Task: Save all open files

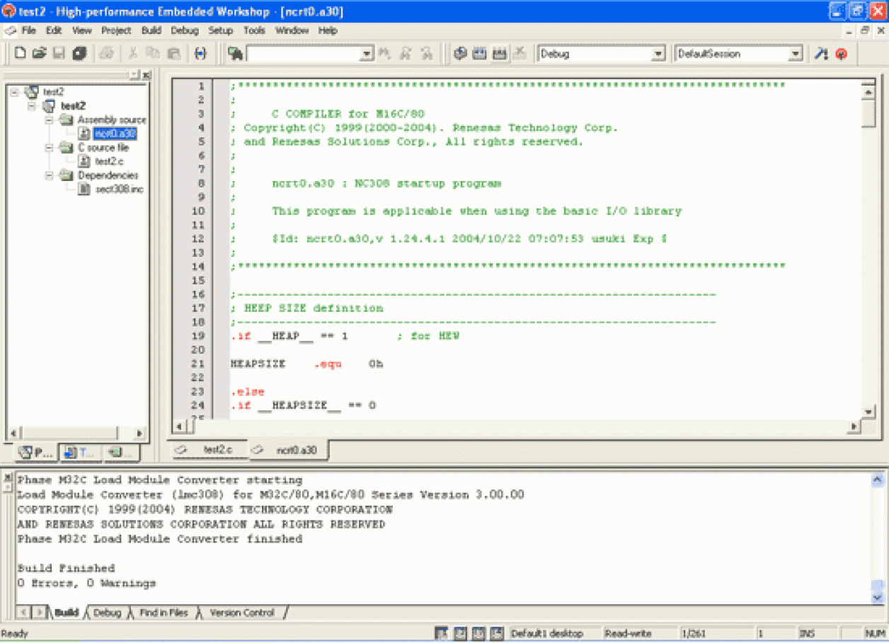Action: (78, 53)
